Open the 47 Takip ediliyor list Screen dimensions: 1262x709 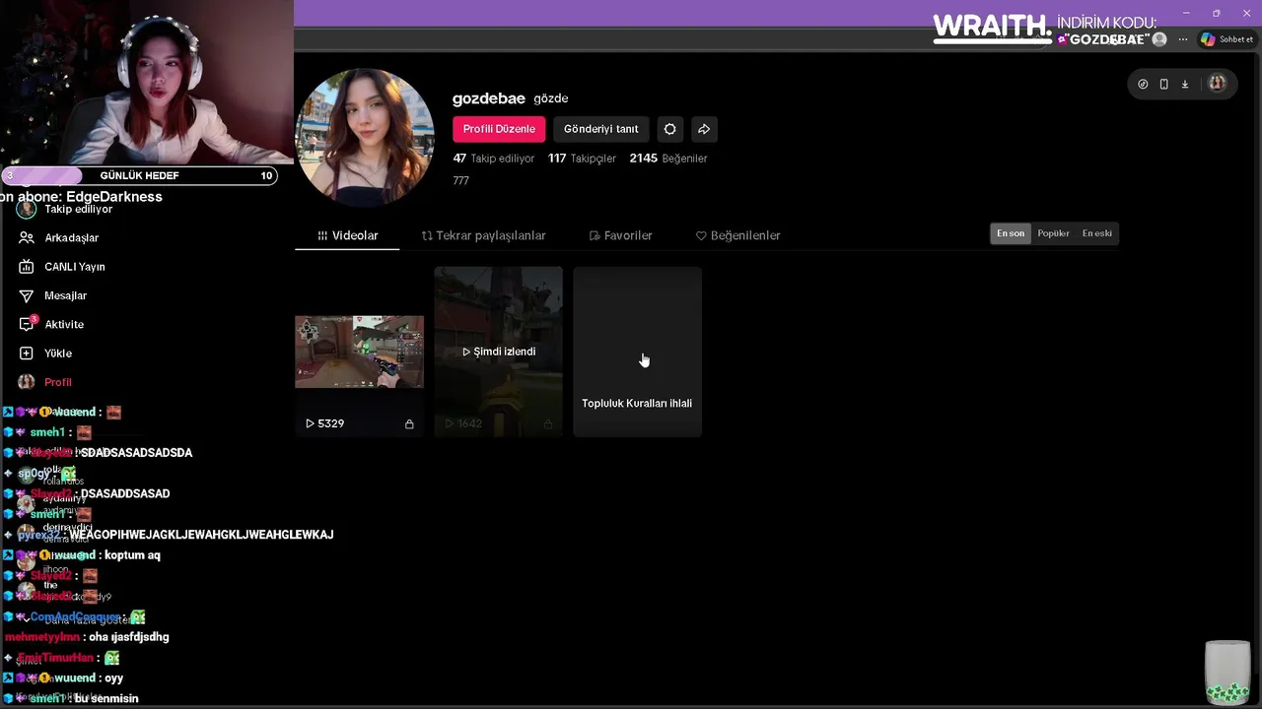[x=494, y=159]
